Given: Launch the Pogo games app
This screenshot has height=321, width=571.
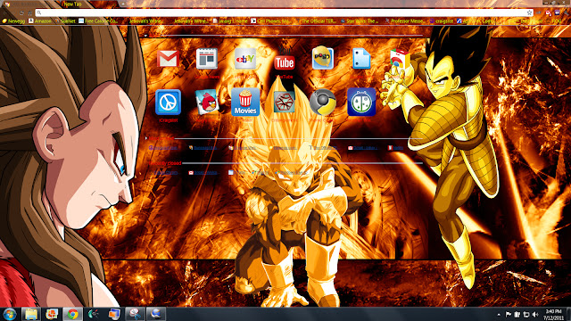Looking at the screenshot, I should [323, 58].
